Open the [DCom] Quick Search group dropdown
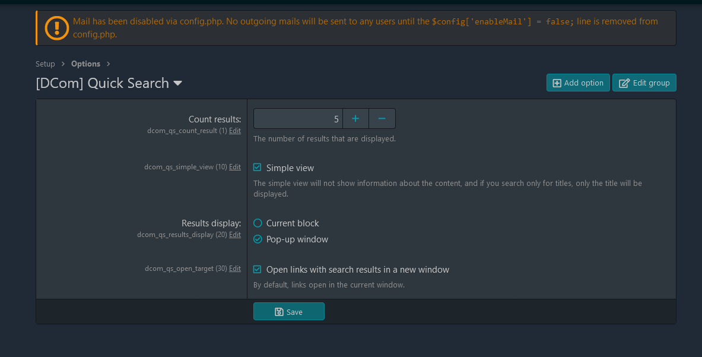 click(x=177, y=84)
